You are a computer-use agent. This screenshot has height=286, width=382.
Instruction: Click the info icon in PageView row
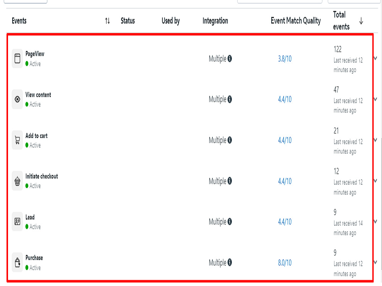(x=230, y=59)
